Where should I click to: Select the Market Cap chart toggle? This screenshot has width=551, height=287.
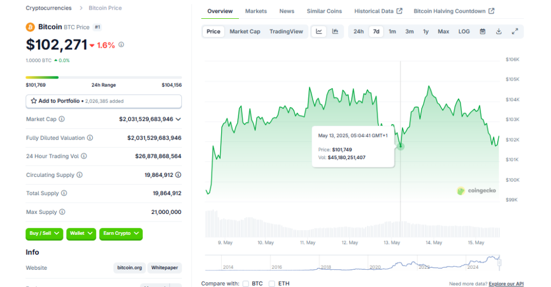(x=245, y=31)
